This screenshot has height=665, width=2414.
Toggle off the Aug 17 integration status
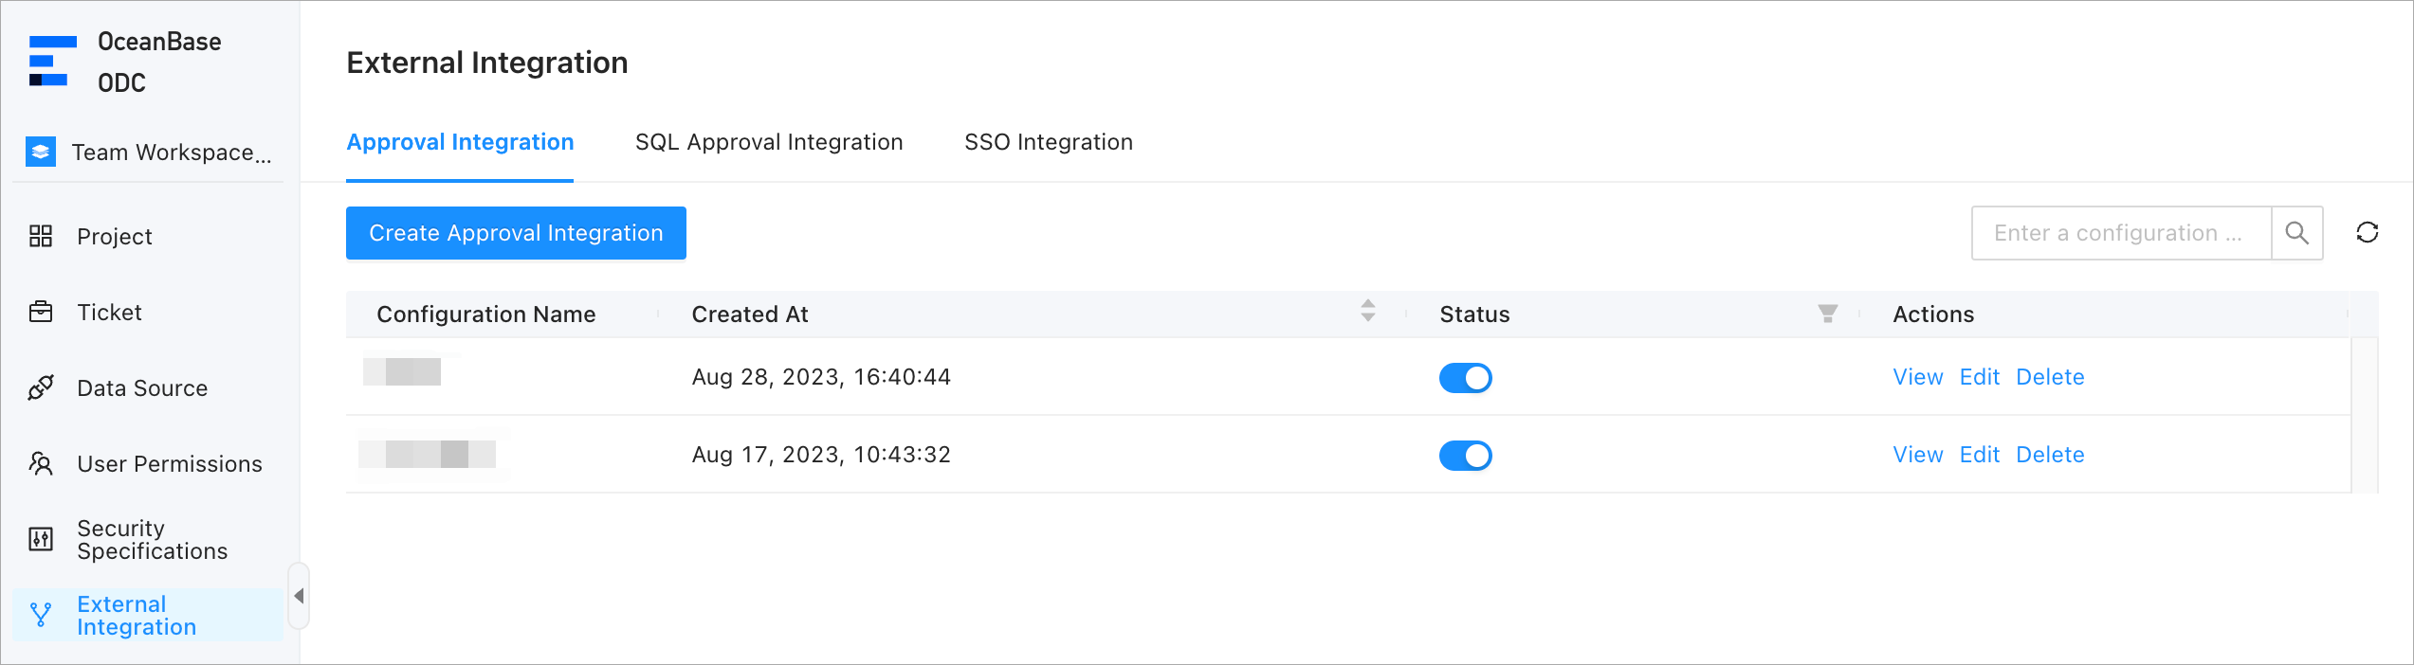1465,456
